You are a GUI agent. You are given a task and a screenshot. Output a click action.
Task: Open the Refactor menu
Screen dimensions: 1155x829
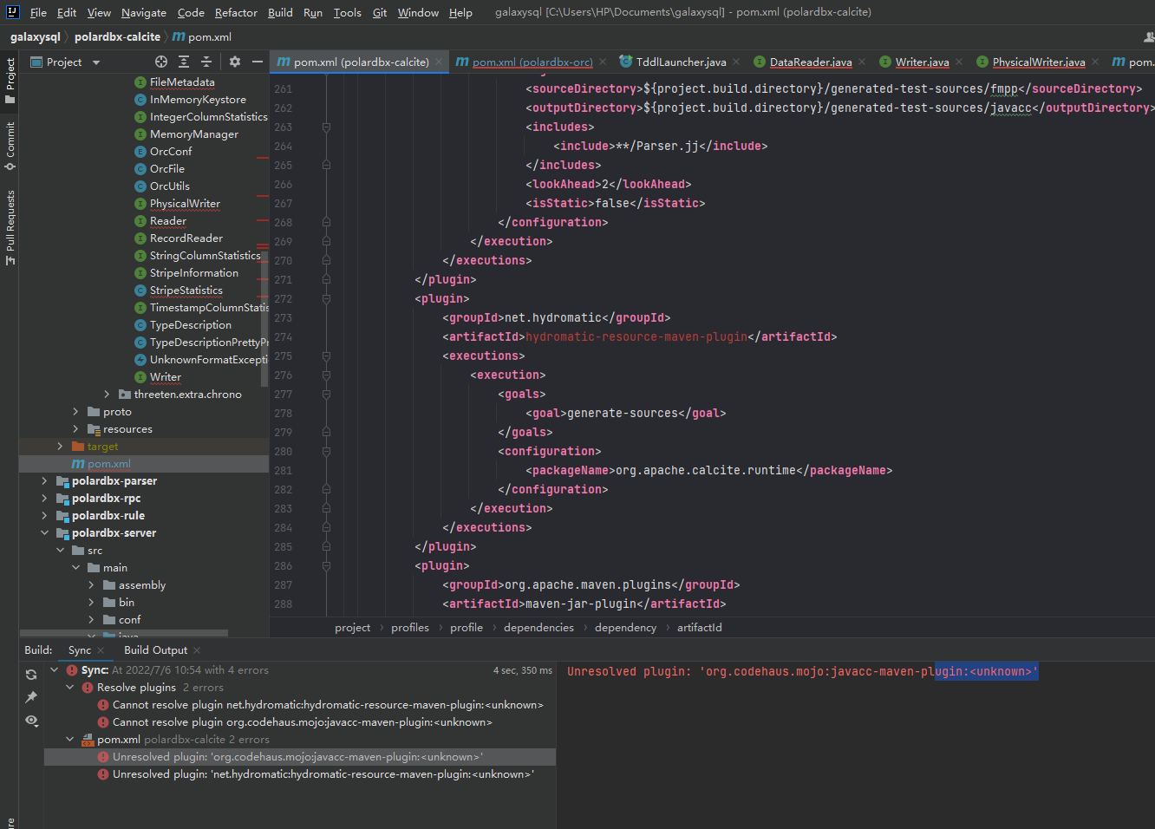[236, 12]
